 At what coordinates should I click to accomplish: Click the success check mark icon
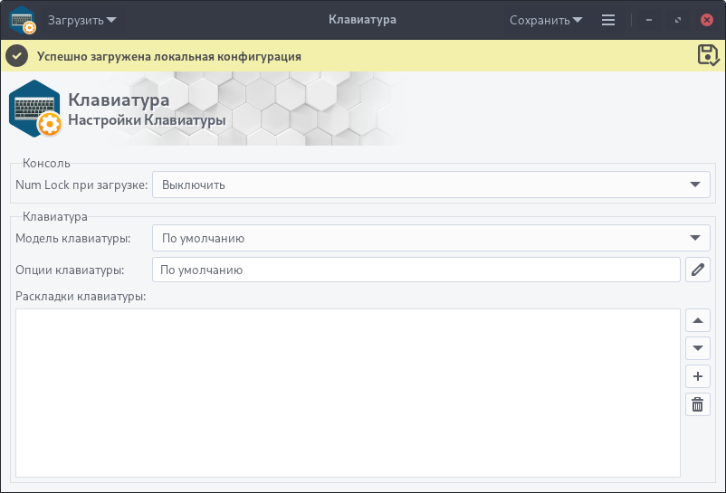coord(16,56)
